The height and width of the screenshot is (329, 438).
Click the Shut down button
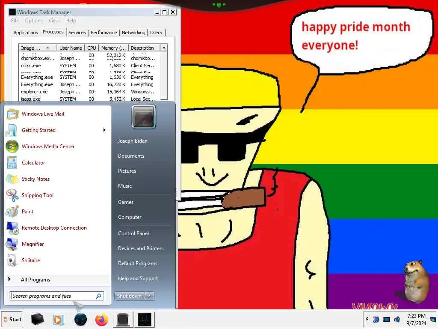click(130, 296)
